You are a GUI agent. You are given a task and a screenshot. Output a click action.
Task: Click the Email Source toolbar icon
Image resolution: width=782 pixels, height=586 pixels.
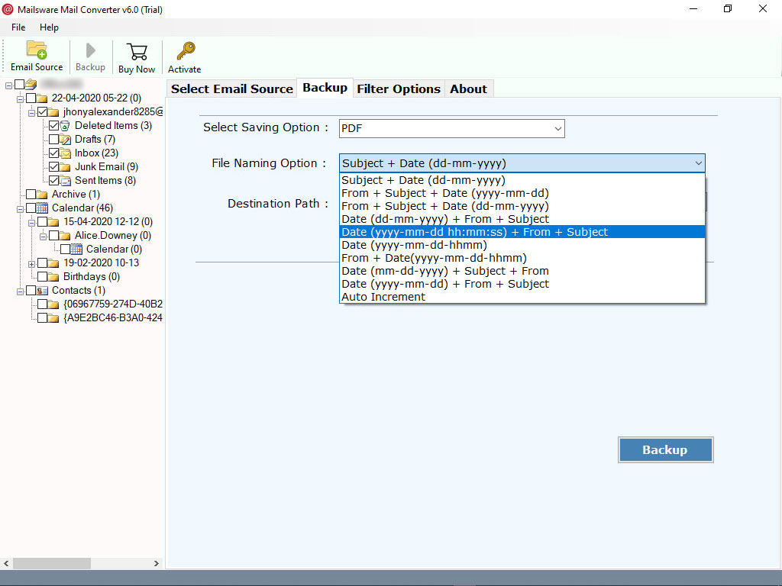[37, 50]
